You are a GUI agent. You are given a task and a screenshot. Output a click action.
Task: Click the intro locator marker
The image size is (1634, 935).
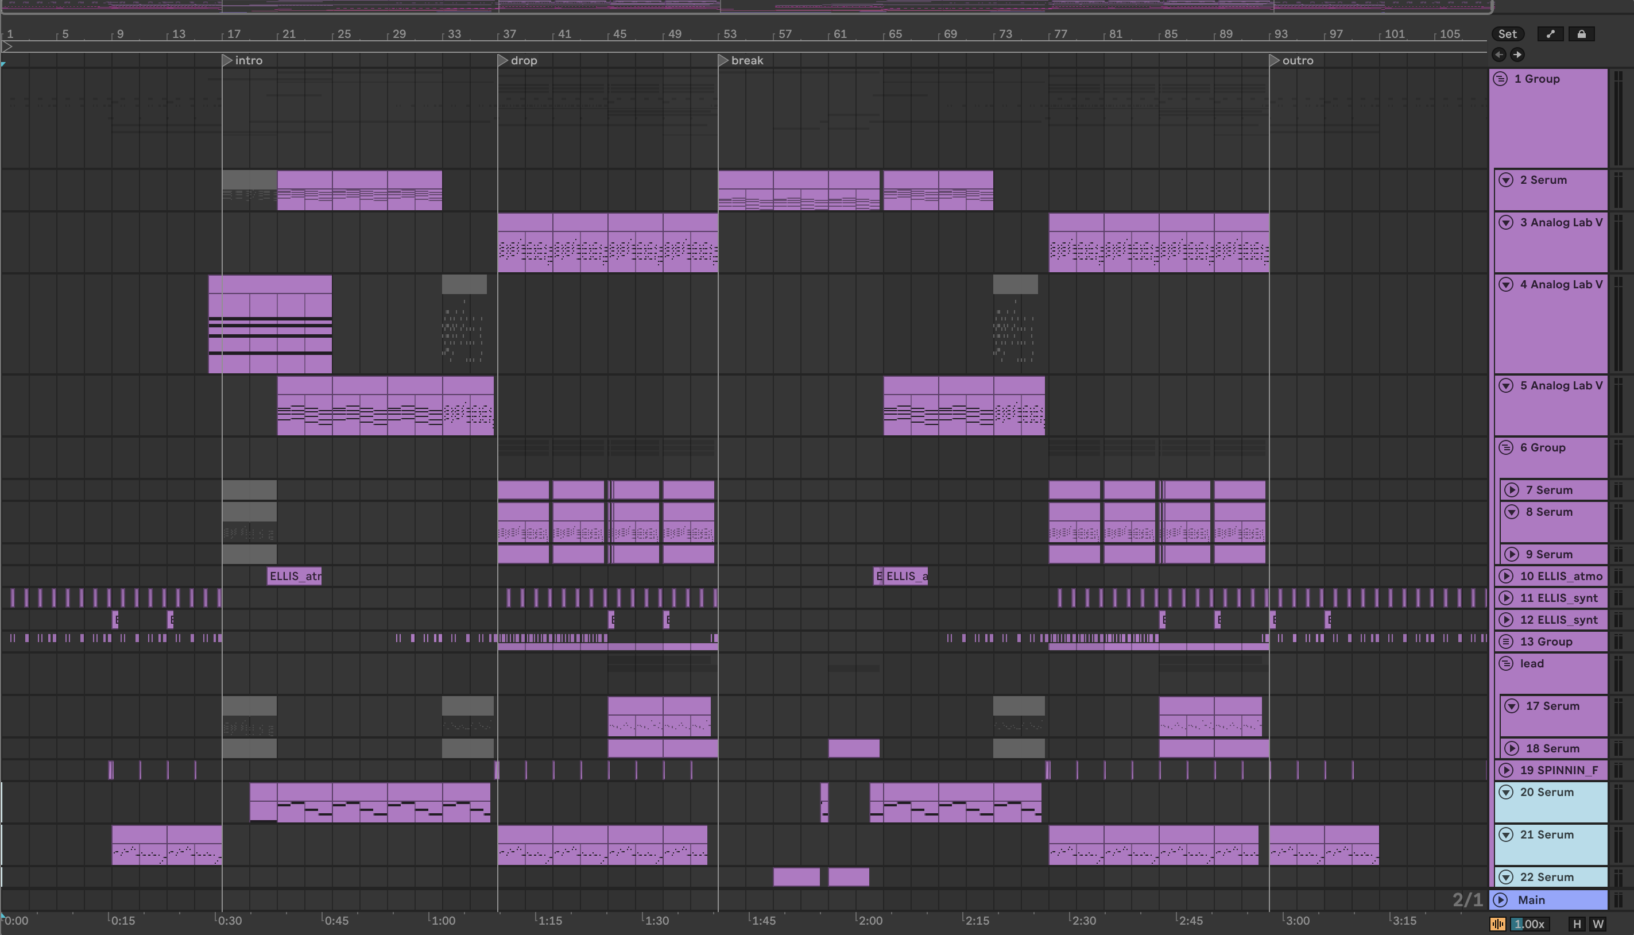pyautogui.click(x=227, y=60)
